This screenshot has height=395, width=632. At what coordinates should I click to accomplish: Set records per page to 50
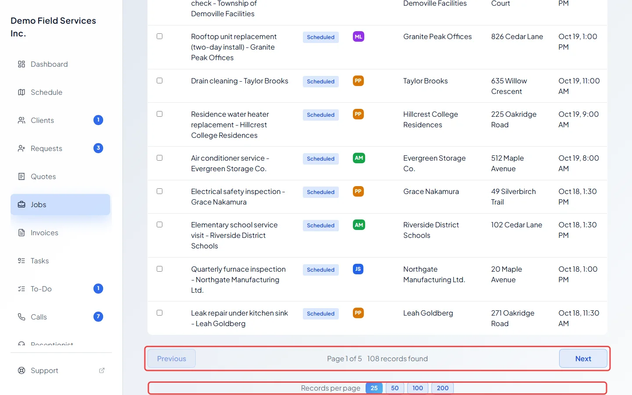(395, 388)
